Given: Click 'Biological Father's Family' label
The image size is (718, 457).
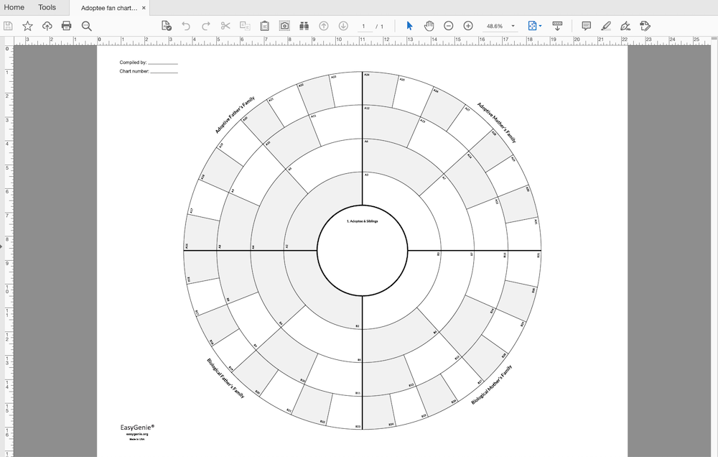Looking at the screenshot, I should (x=225, y=378).
